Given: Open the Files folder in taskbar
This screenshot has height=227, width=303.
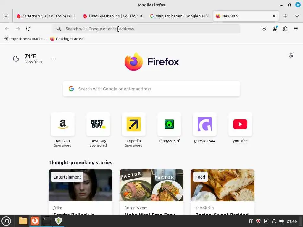Looking at the screenshot, I should [x=23, y=221].
